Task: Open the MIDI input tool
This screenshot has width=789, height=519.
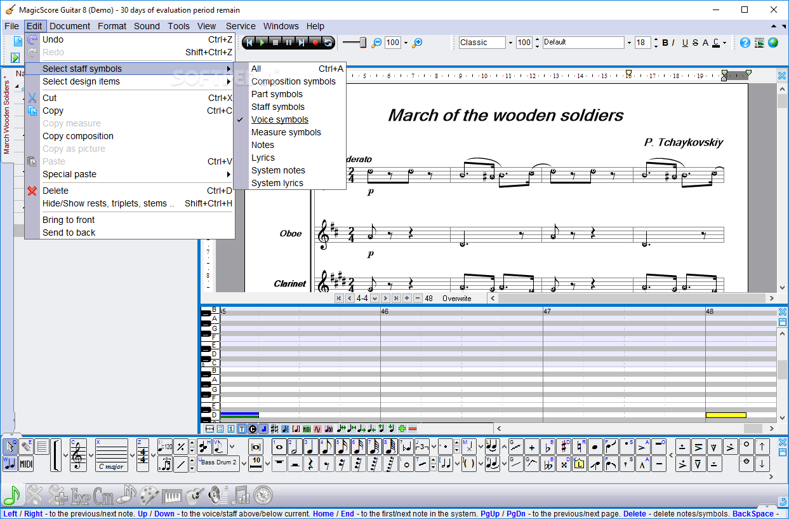Action: [26, 464]
